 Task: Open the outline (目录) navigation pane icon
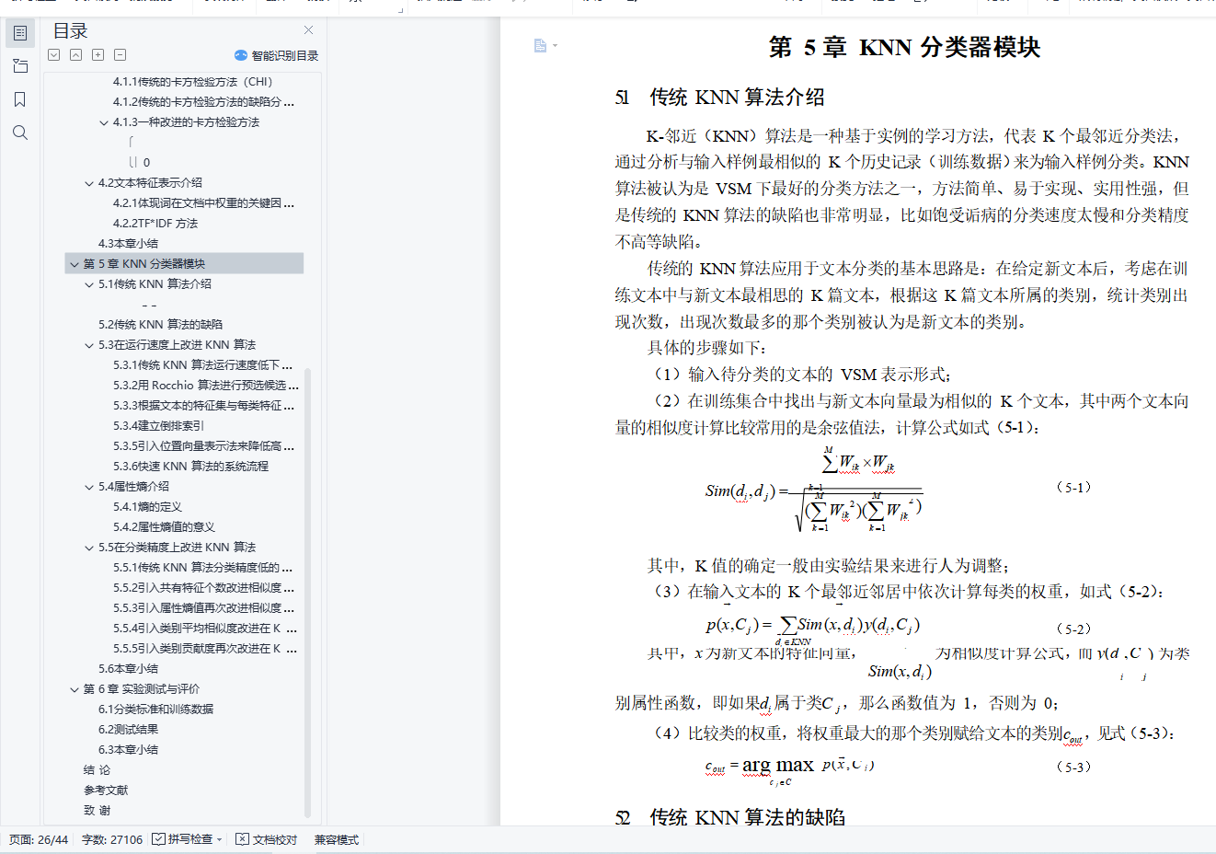coord(20,33)
